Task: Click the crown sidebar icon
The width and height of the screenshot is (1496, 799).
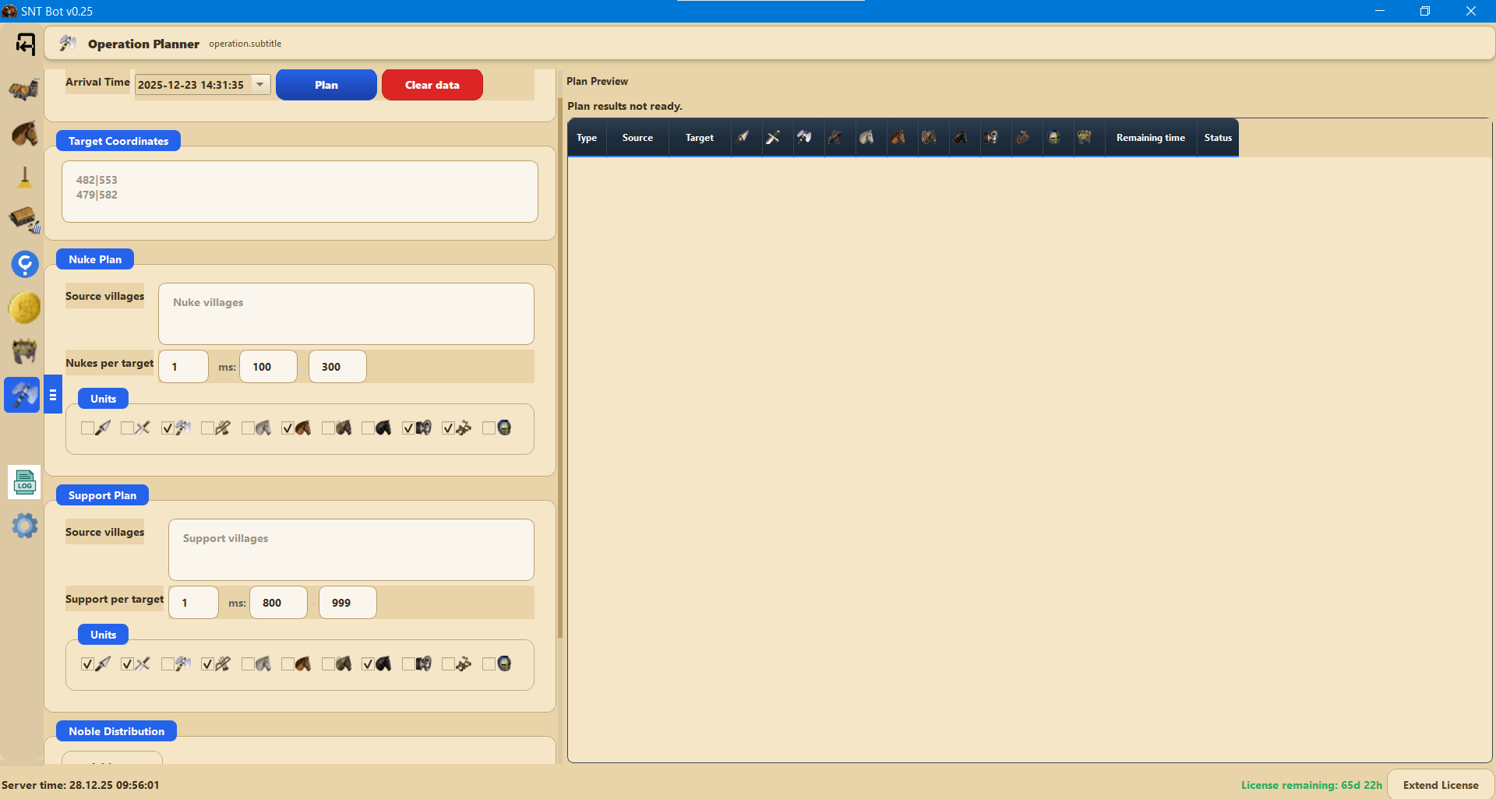Action: (x=24, y=351)
